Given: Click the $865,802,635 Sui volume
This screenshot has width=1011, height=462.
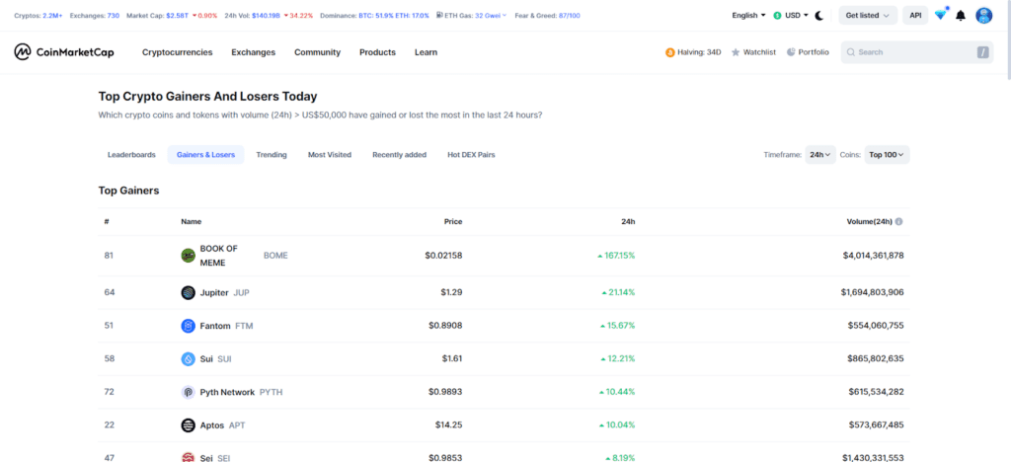Looking at the screenshot, I should tap(876, 359).
